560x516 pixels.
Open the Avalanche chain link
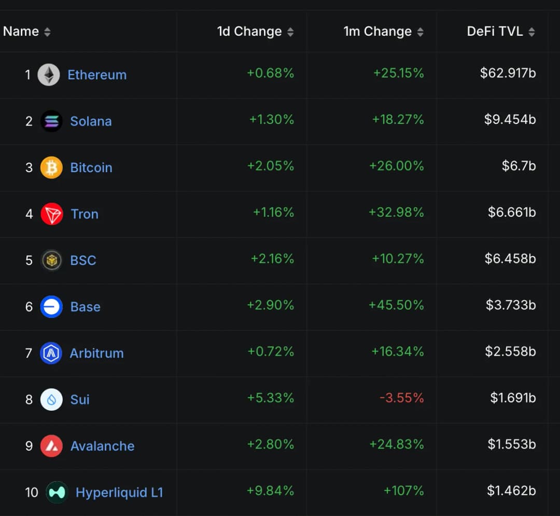(x=102, y=446)
